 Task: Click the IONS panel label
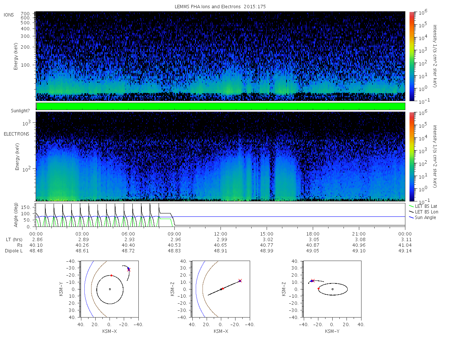point(9,15)
